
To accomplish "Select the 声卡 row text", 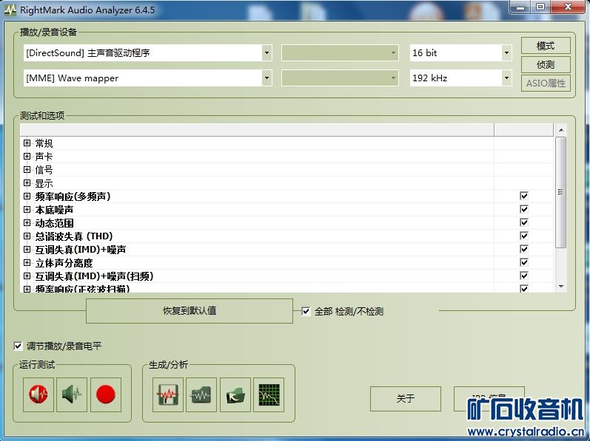I will [44, 157].
